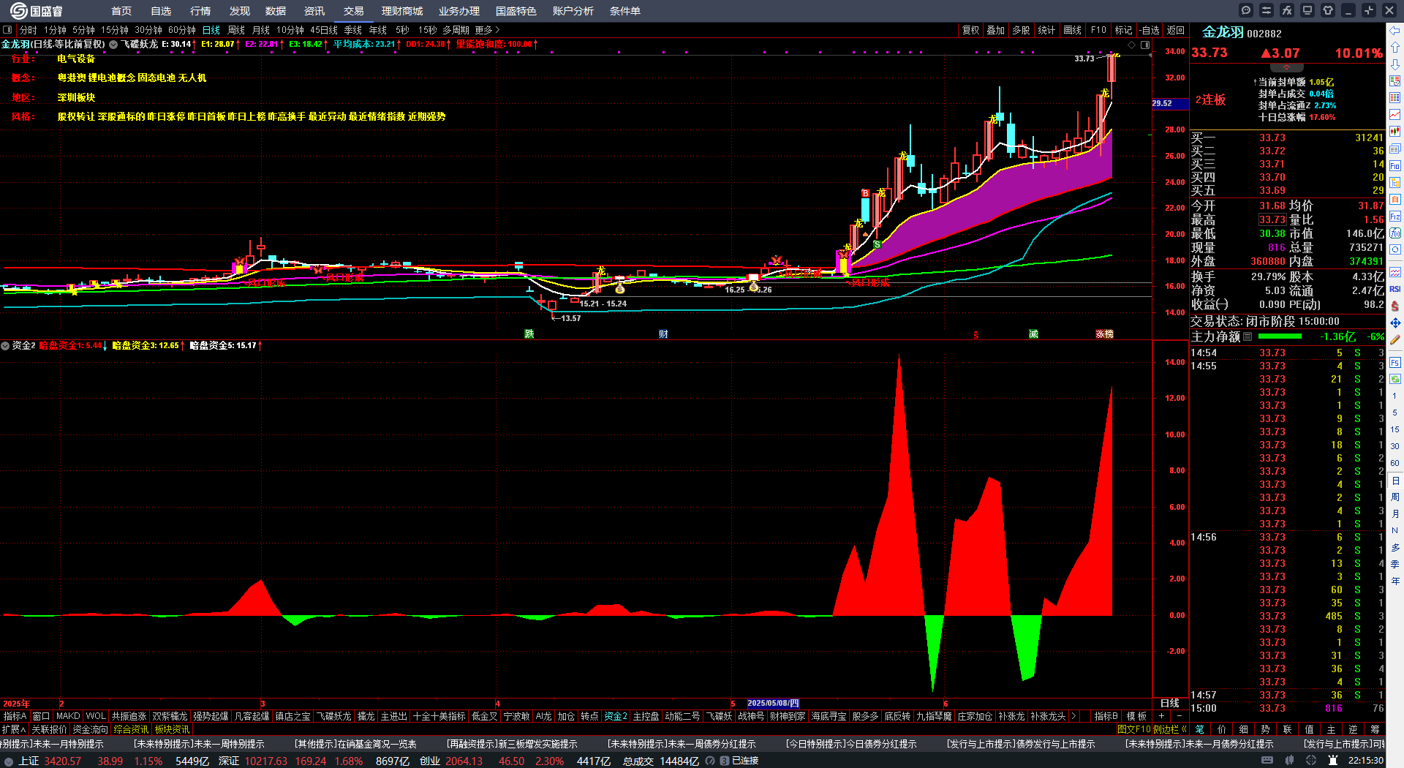Screen dimensions: 1404x768
Task: Collapse the 侧边栏 sidebar
Action: pyautogui.click(x=1170, y=729)
